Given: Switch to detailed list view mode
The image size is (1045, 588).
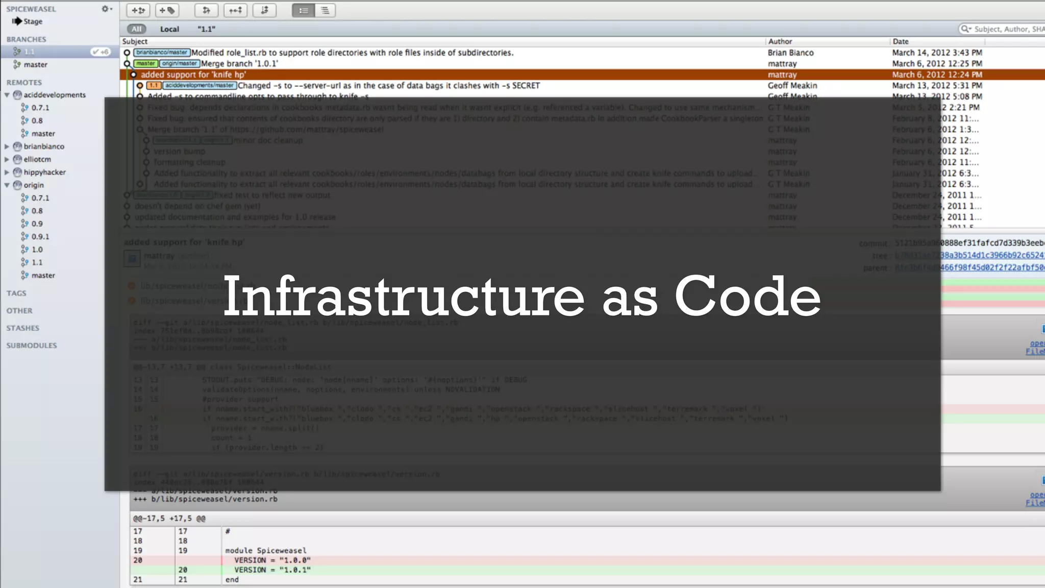Looking at the screenshot, I should [x=304, y=10].
